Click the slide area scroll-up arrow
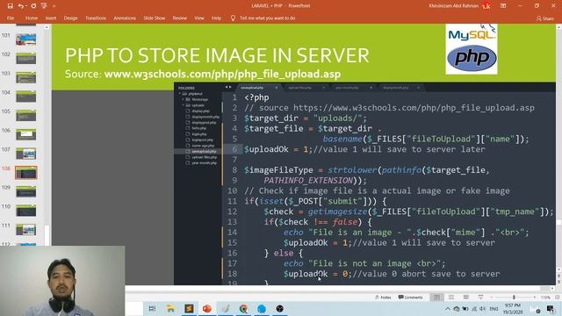The width and height of the screenshot is (562, 316). tap(558, 27)
